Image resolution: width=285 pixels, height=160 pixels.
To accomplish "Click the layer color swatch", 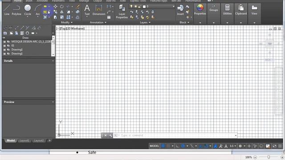I will pyautogui.click(x=144, y=7).
